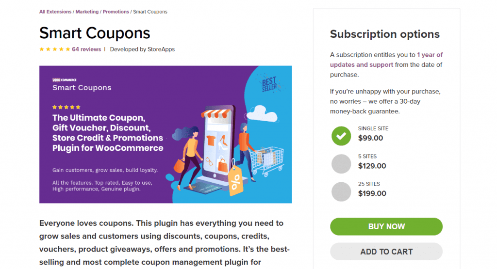Image resolution: width=497 pixels, height=269 pixels.
Task: Click the yellow star rating icons
Action: pos(54,49)
